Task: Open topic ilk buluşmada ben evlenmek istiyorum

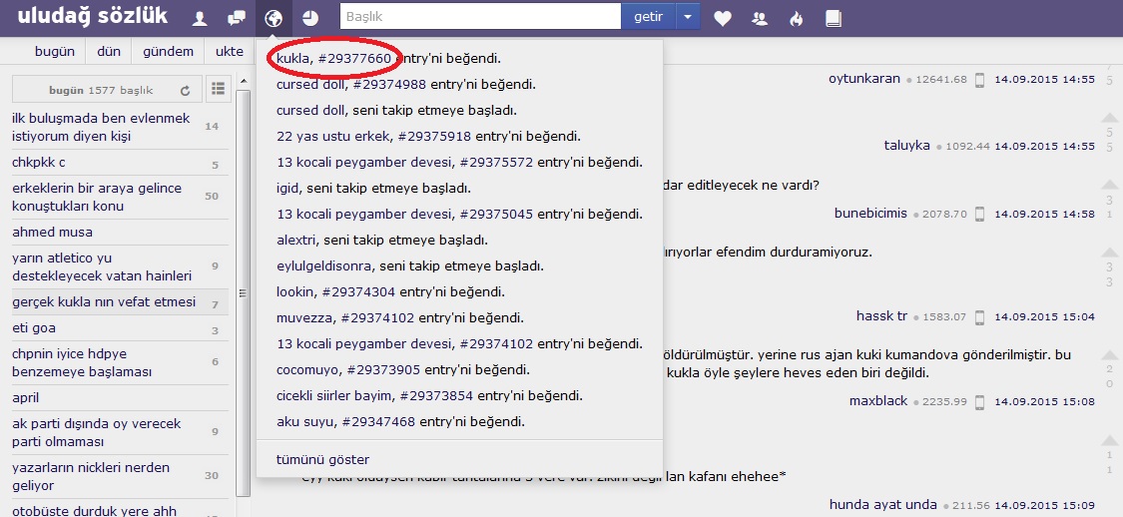Action: [101, 127]
